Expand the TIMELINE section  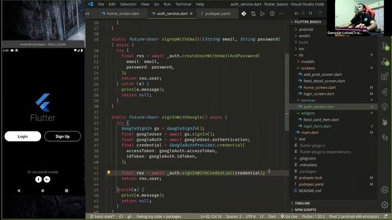click(x=302, y=204)
